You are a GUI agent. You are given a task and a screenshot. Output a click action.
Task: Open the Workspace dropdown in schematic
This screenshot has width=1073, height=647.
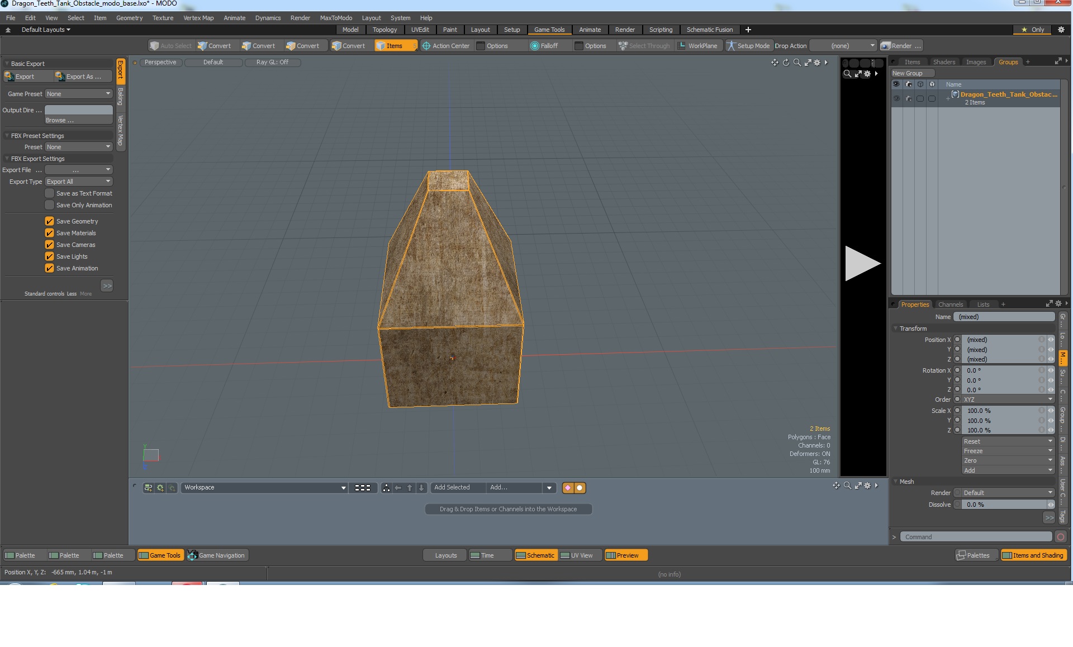264,488
